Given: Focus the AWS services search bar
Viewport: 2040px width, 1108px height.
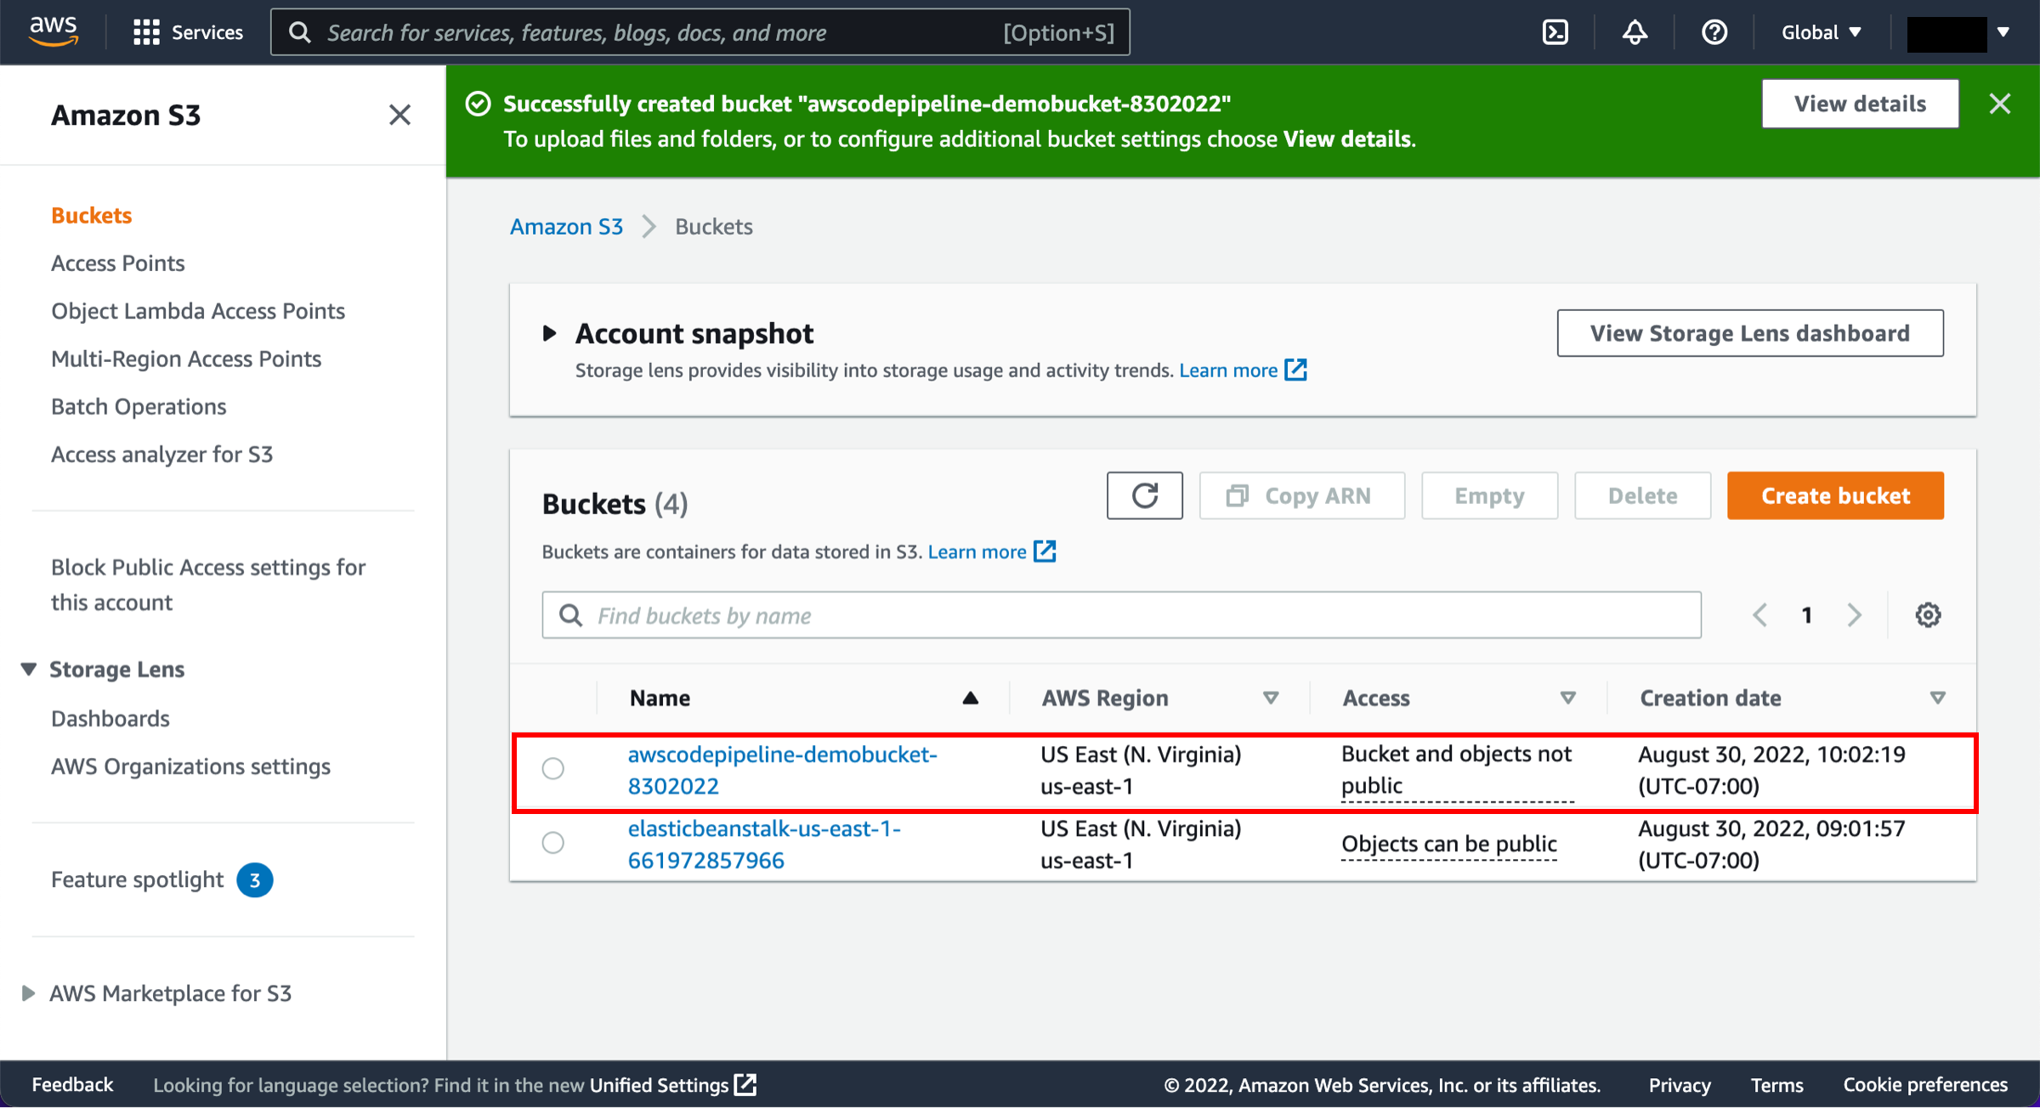Looking at the screenshot, I should point(700,32).
